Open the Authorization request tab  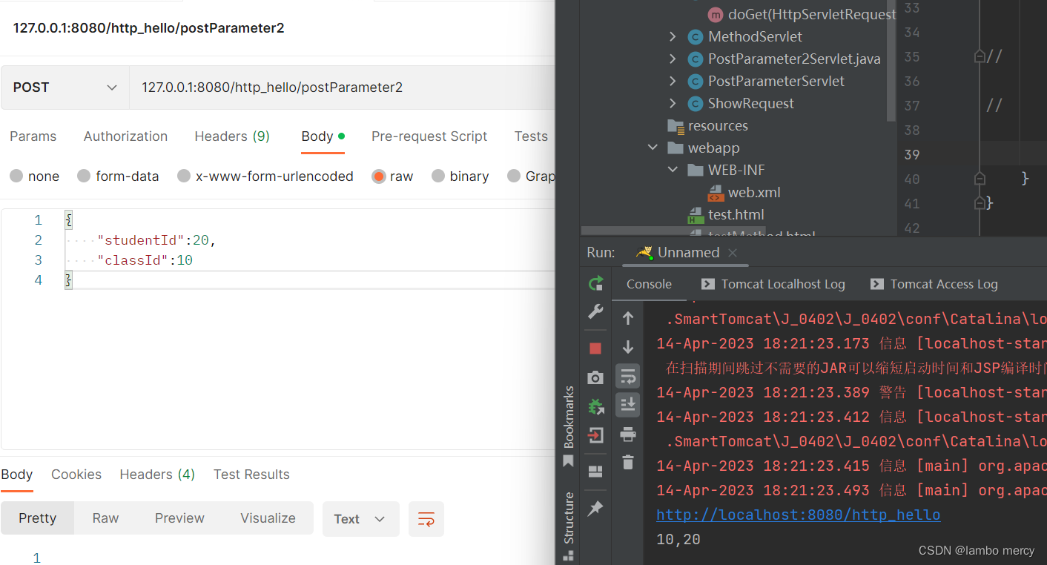(x=125, y=136)
